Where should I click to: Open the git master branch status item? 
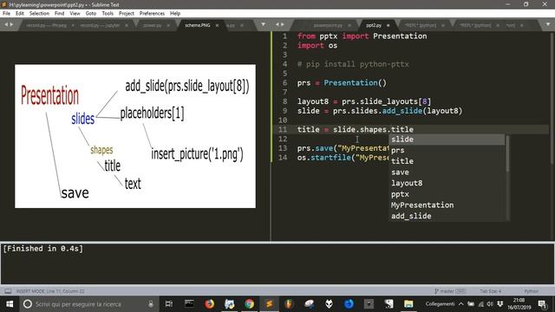point(450,291)
